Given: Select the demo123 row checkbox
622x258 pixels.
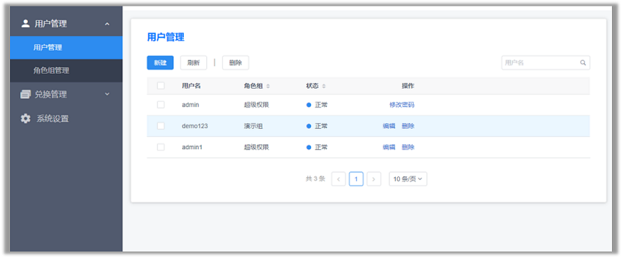Looking at the screenshot, I should [161, 126].
